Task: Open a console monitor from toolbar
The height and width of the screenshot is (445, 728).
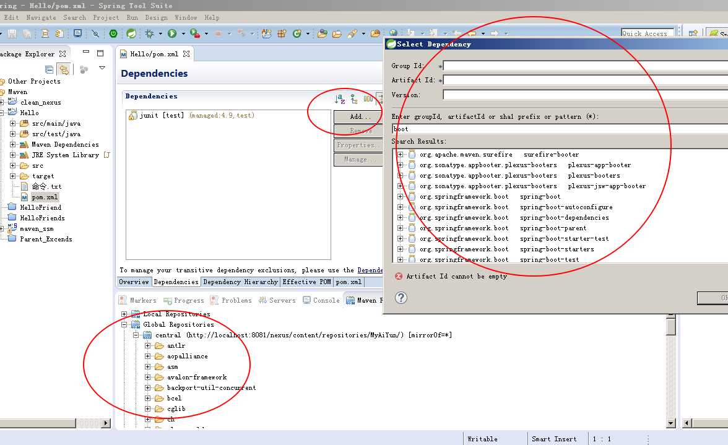Action: (77, 33)
